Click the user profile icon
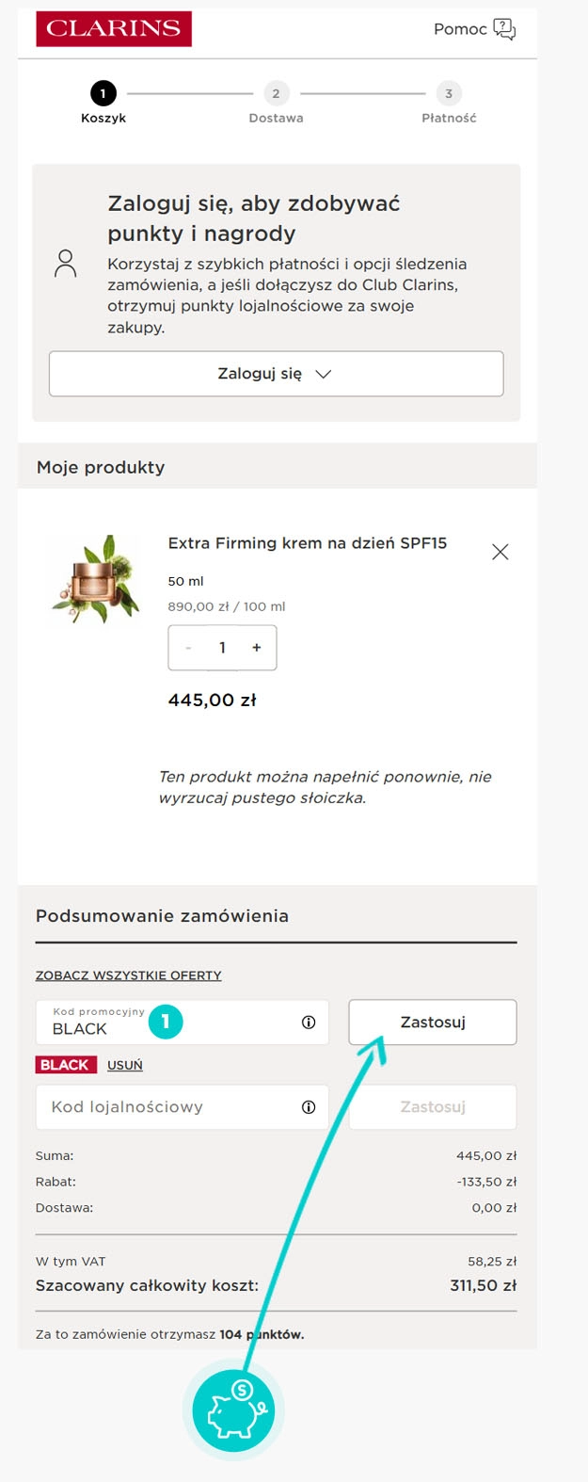The width and height of the screenshot is (588, 1482). pyautogui.click(x=65, y=264)
